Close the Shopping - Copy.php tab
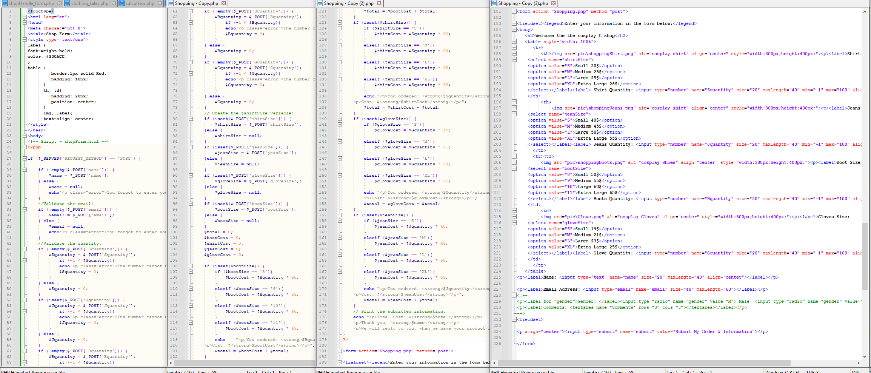The image size is (871, 373). (x=223, y=3)
